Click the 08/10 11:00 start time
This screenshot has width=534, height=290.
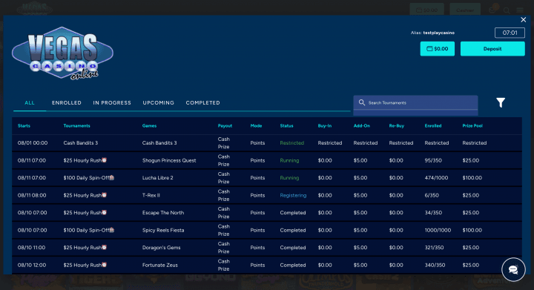(x=31, y=248)
